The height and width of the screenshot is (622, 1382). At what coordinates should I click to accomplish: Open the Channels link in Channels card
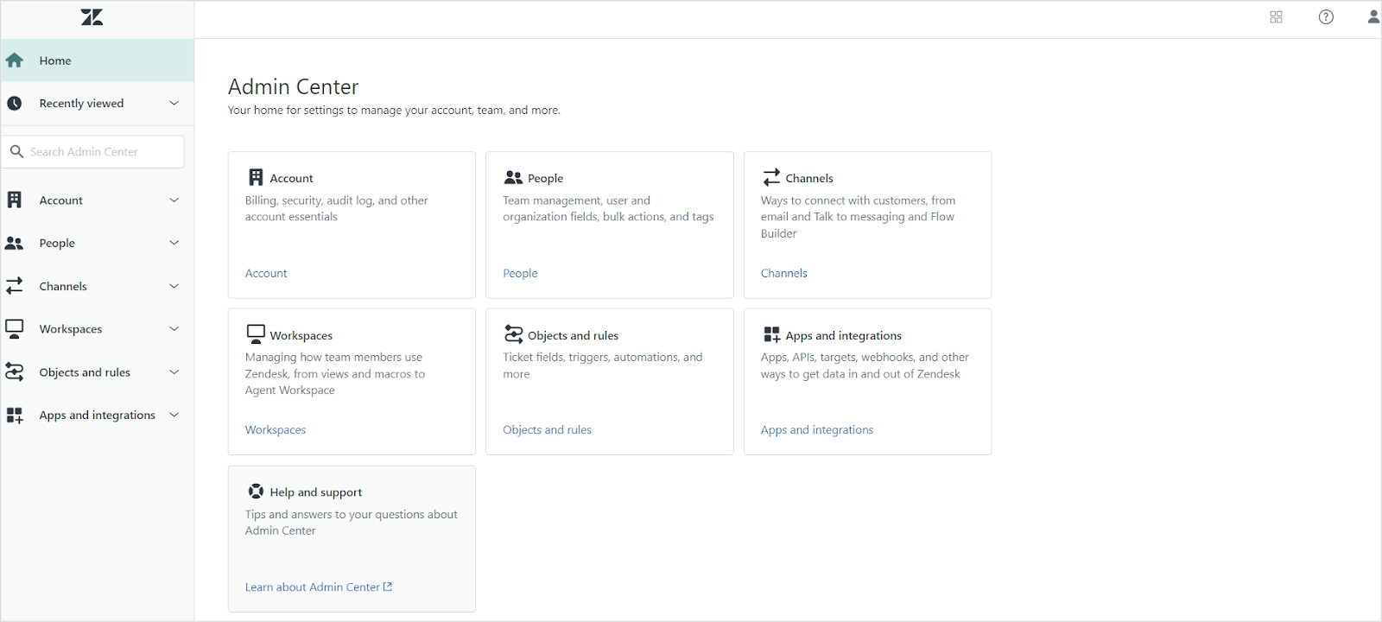[x=783, y=273]
